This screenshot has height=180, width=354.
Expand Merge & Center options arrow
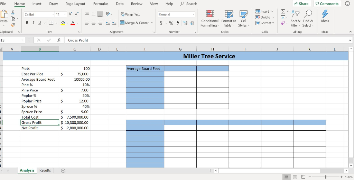coord(152,23)
